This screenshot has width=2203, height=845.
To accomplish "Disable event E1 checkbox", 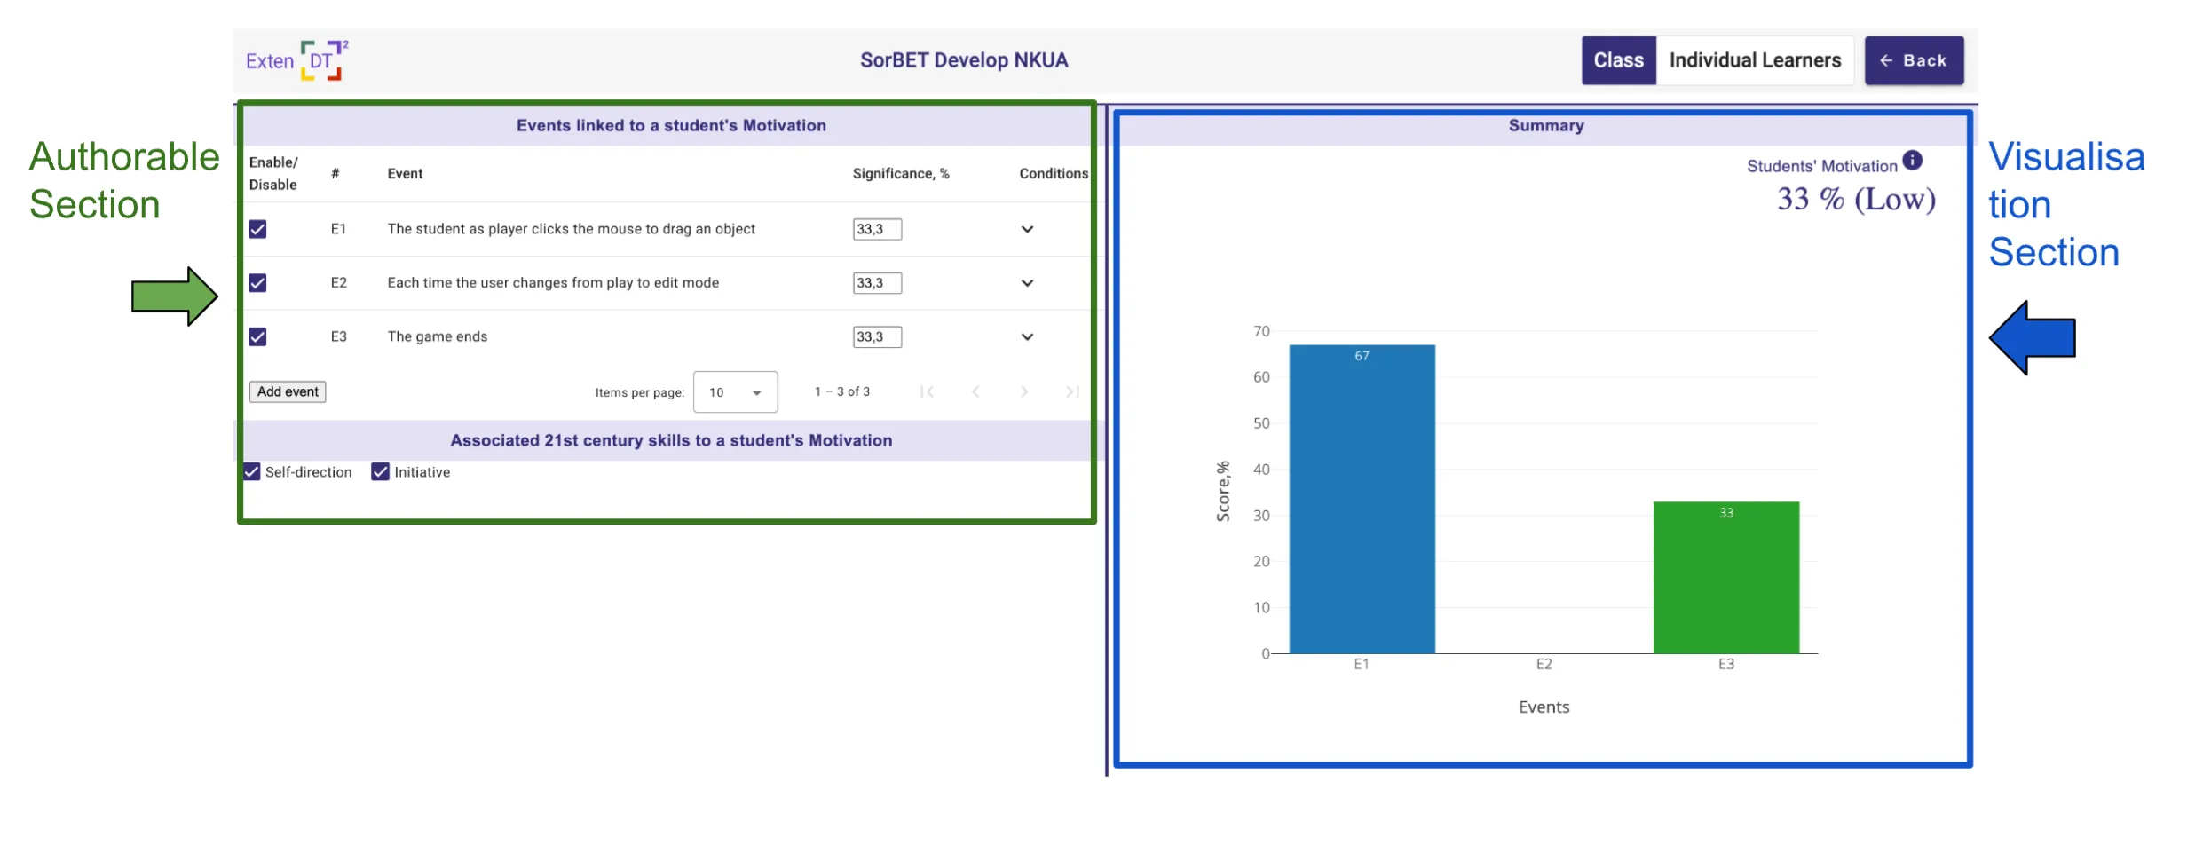I will 257,229.
